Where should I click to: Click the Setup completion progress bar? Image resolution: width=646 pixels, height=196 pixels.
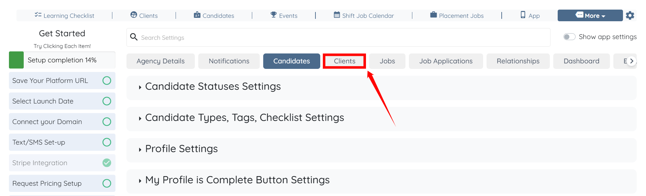click(62, 60)
